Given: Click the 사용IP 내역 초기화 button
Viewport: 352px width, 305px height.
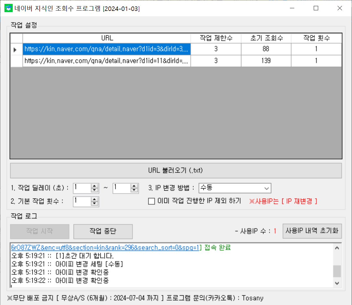Looking at the screenshot, I should click(312, 231).
